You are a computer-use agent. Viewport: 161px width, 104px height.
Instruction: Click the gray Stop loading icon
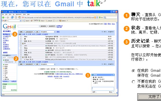pos(16,18)
